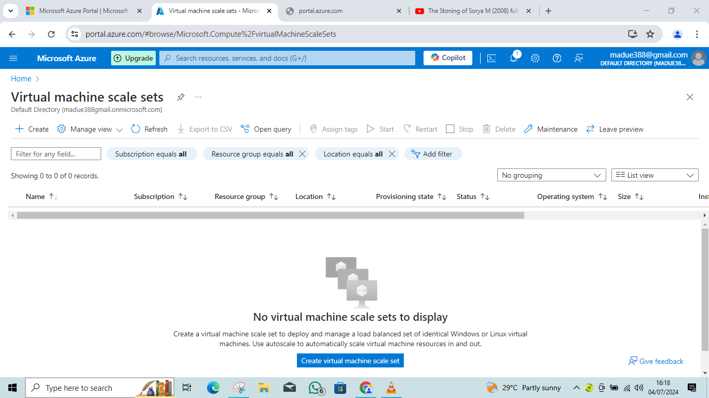Open the Maintenance command

click(551, 129)
